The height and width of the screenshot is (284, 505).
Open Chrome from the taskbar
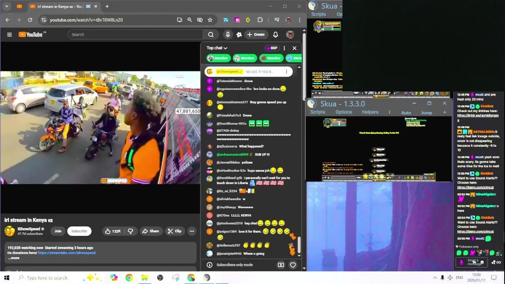[x=129, y=278]
